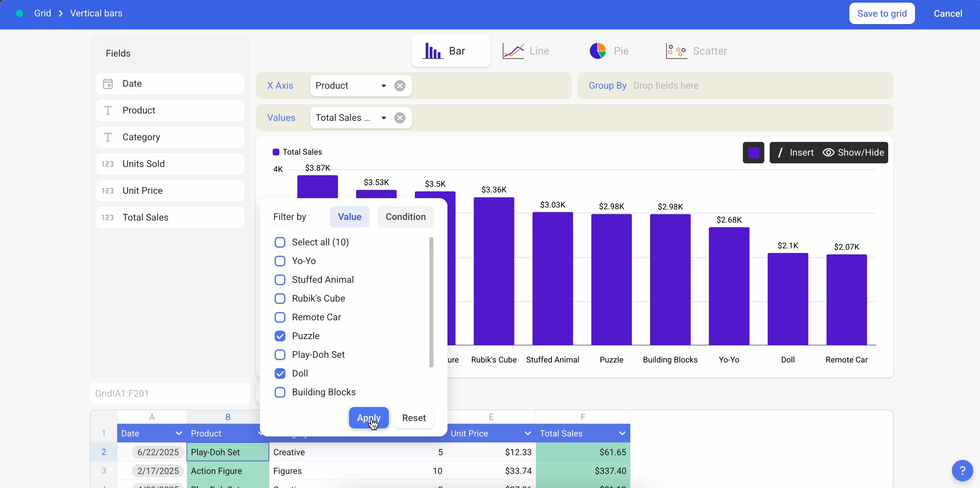Select the Value filter tab
The width and height of the screenshot is (980, 488).
tap(349, 217)
